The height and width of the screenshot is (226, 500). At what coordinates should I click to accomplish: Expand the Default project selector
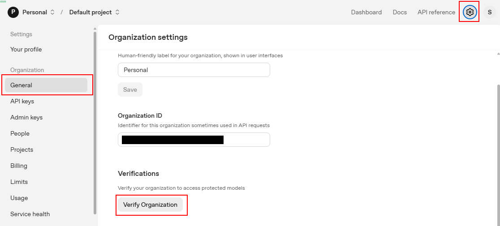pos(95,13)
